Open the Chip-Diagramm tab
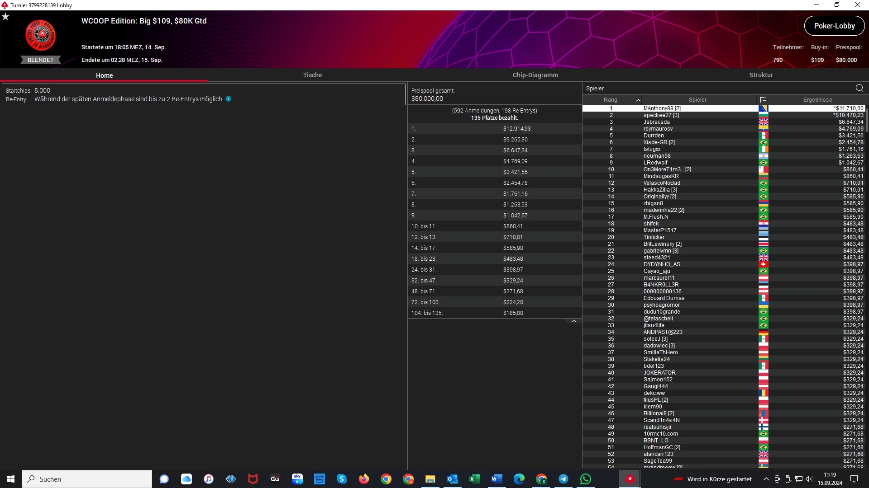Viewport: 869px width, 488px height. point(535,75)
